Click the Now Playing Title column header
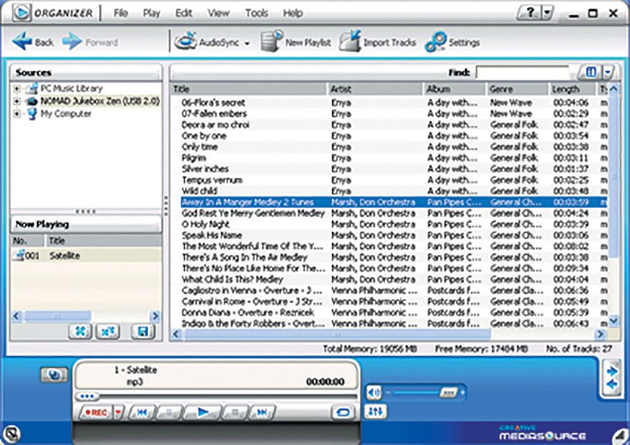630x445 pixels. point(103,241)
